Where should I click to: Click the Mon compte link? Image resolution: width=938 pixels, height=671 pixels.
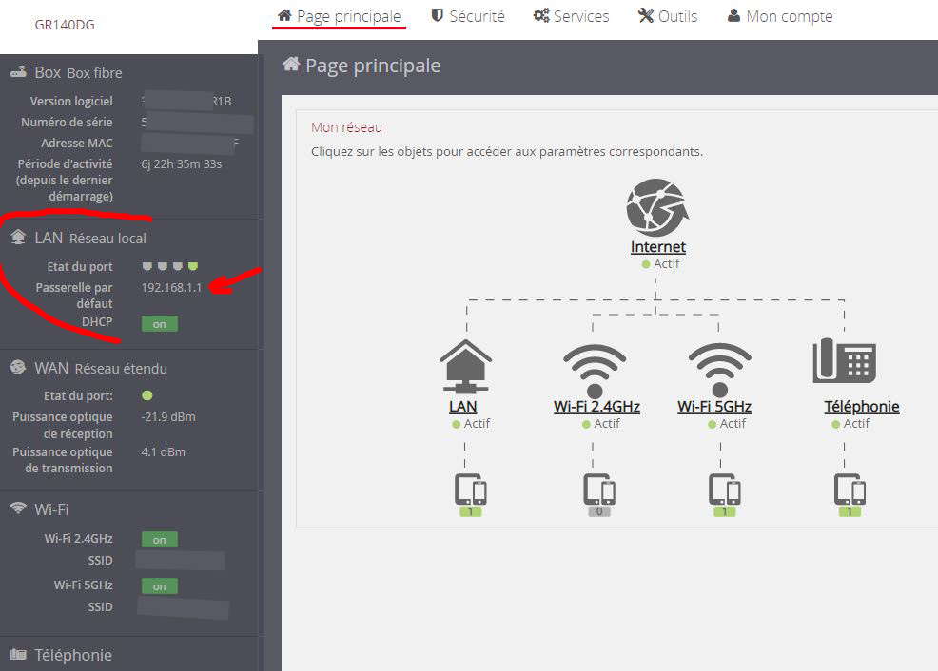click(779, 16)
